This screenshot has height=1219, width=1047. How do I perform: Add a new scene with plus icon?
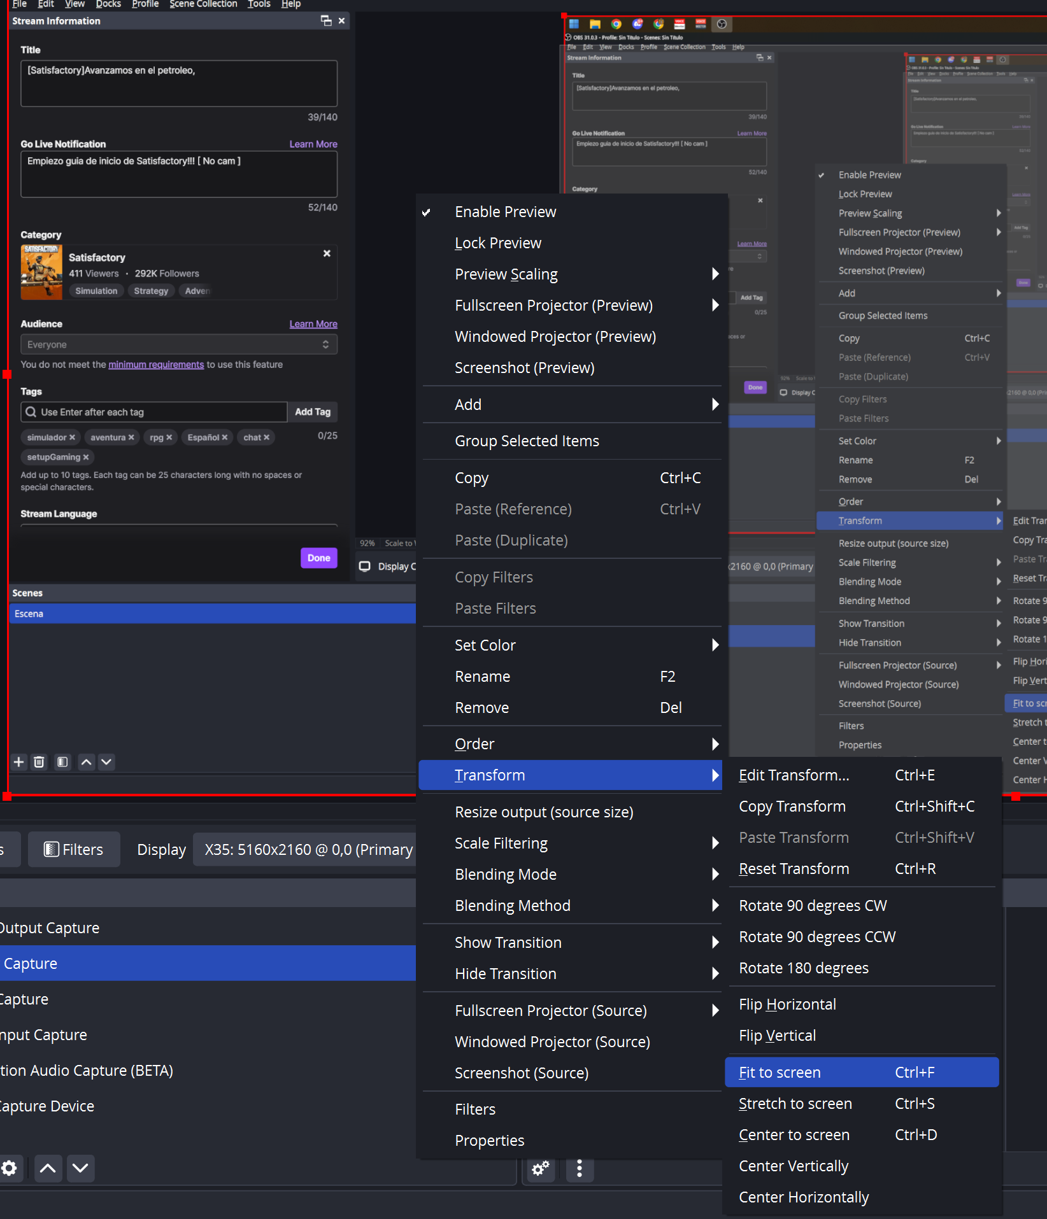(x=19, y=762)
